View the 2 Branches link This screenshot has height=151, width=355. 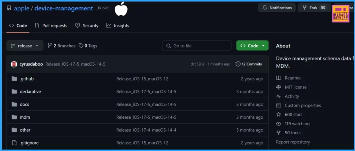[x=62, y=46]
